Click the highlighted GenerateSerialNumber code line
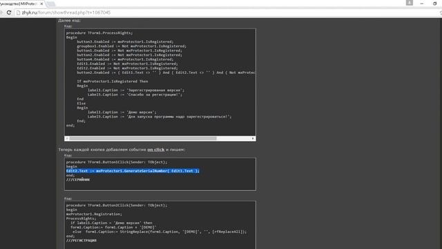 click(133, 171)
